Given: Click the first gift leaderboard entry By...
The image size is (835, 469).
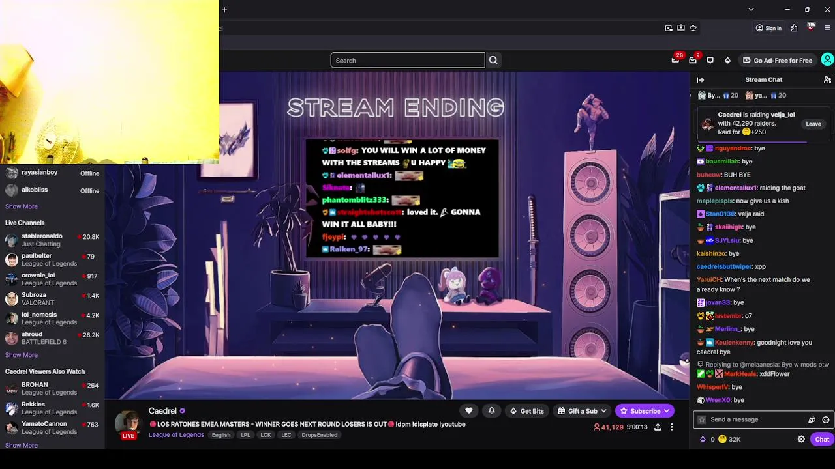Looking at the screenshot, I should (718, 96).
